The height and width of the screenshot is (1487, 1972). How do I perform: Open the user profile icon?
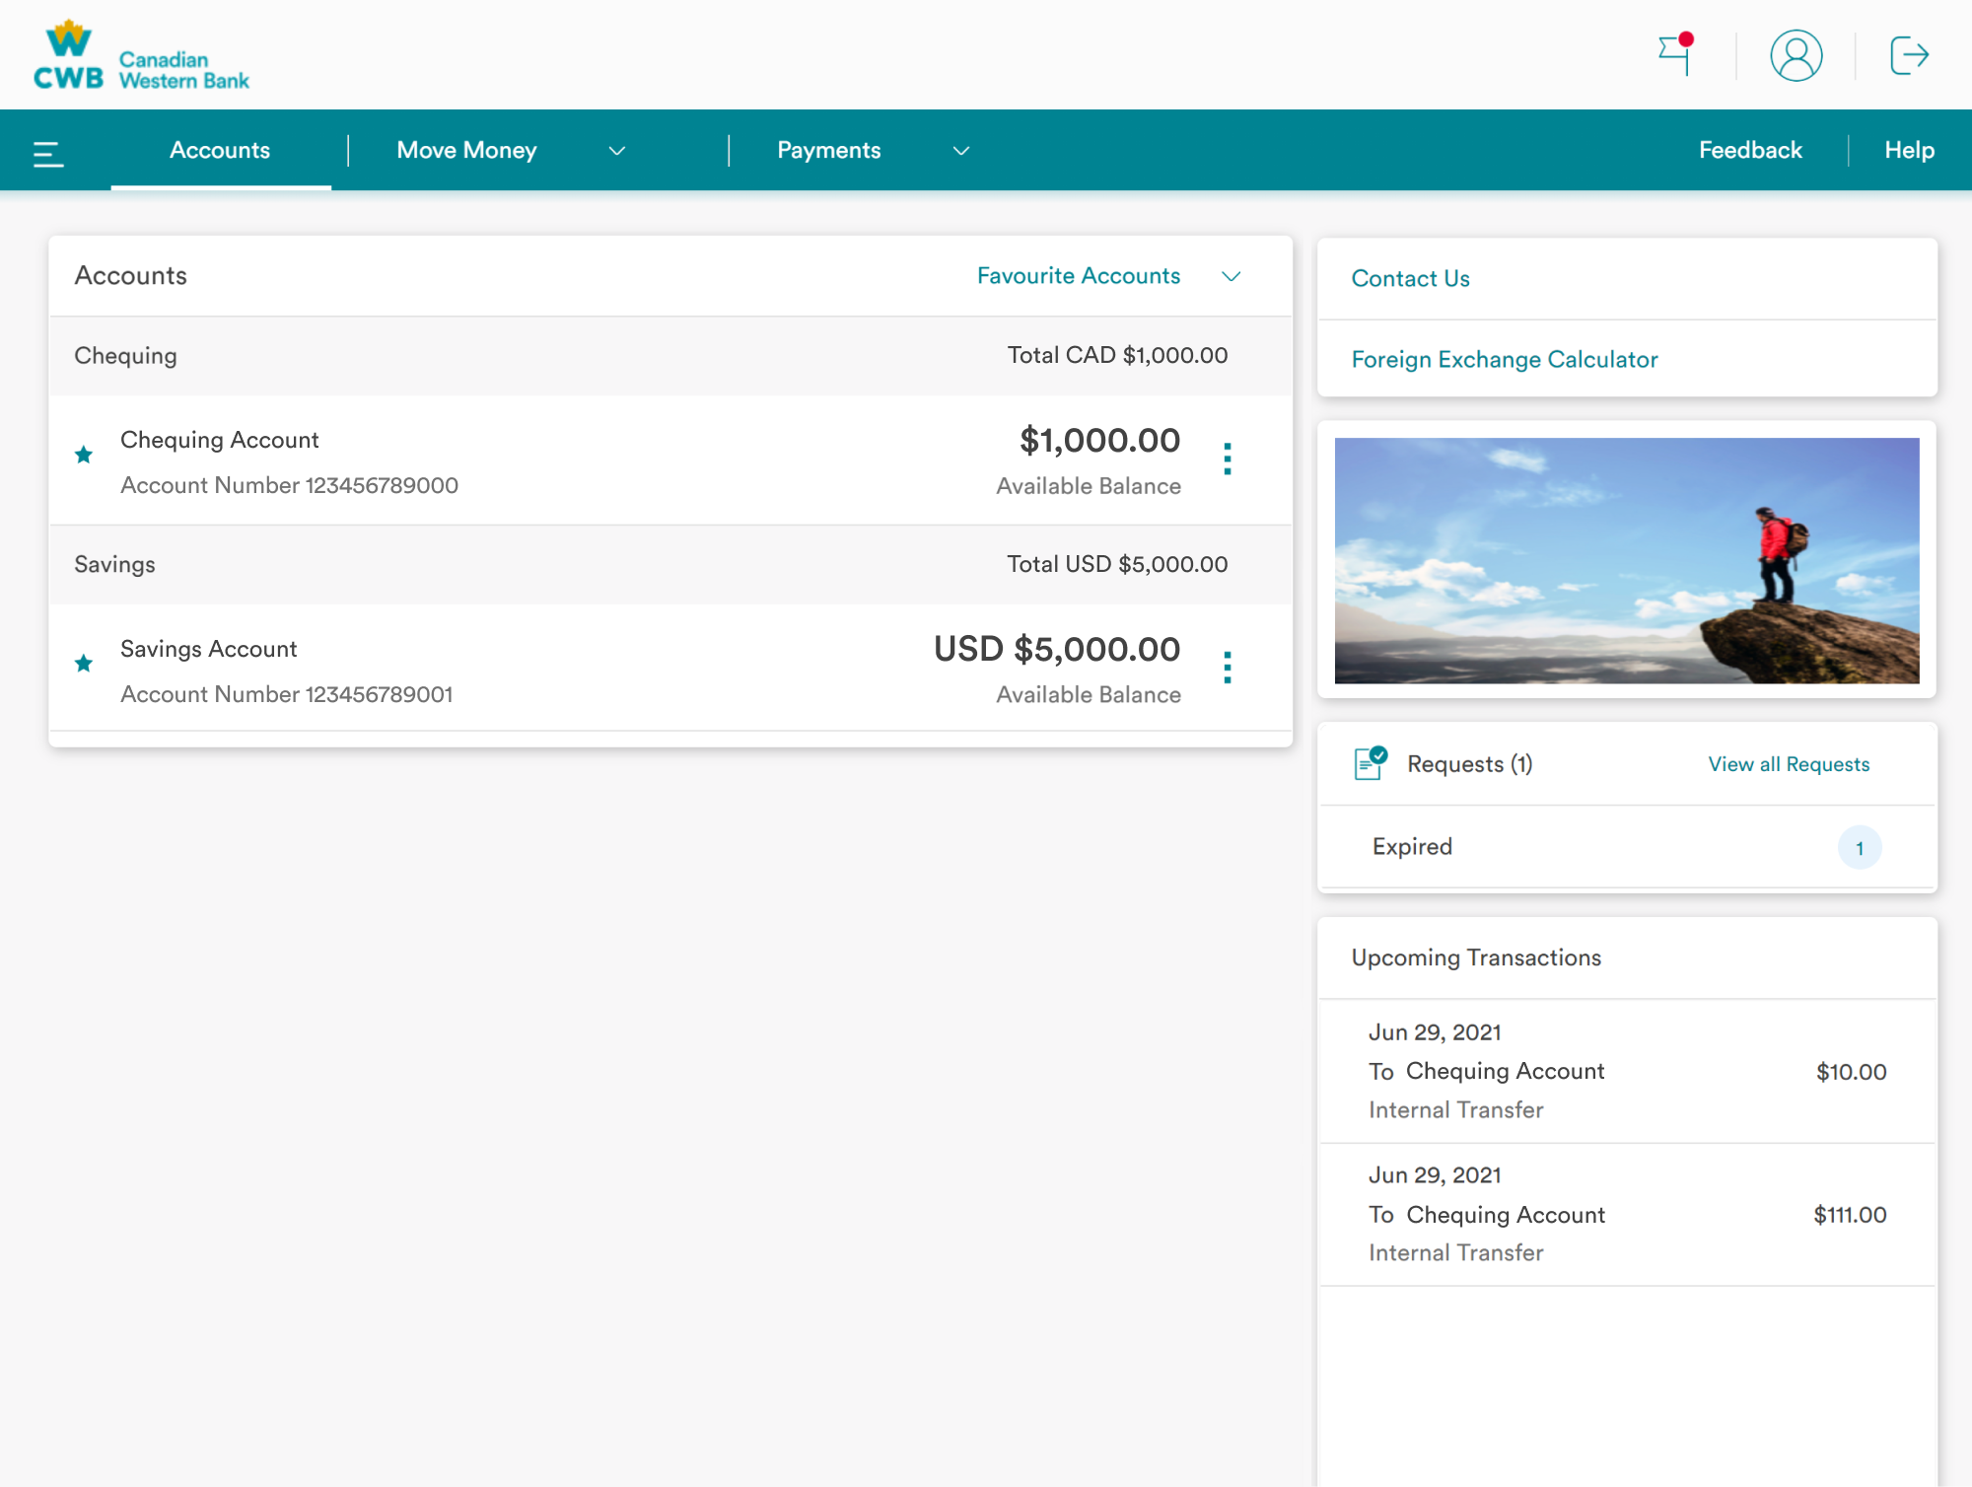(1796, 55)
